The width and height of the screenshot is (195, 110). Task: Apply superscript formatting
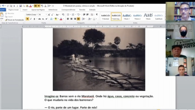pos(46,19)
